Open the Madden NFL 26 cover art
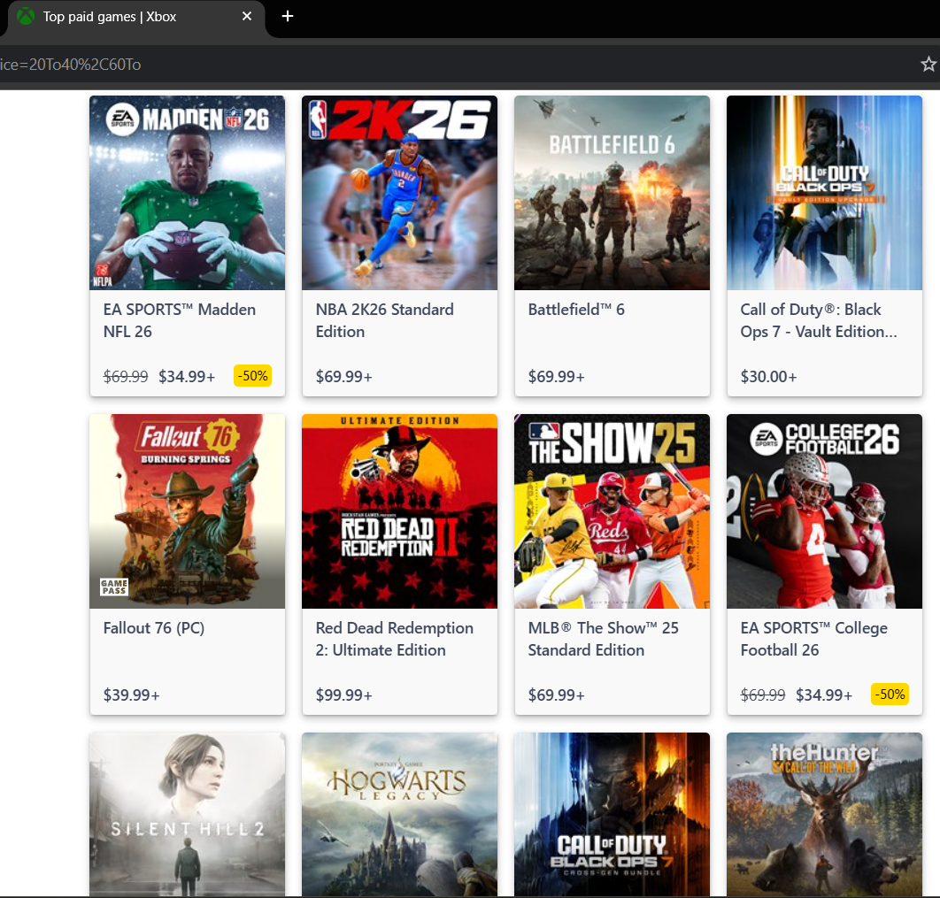Viewport: 940px width, 898px height. pos(187,193)
